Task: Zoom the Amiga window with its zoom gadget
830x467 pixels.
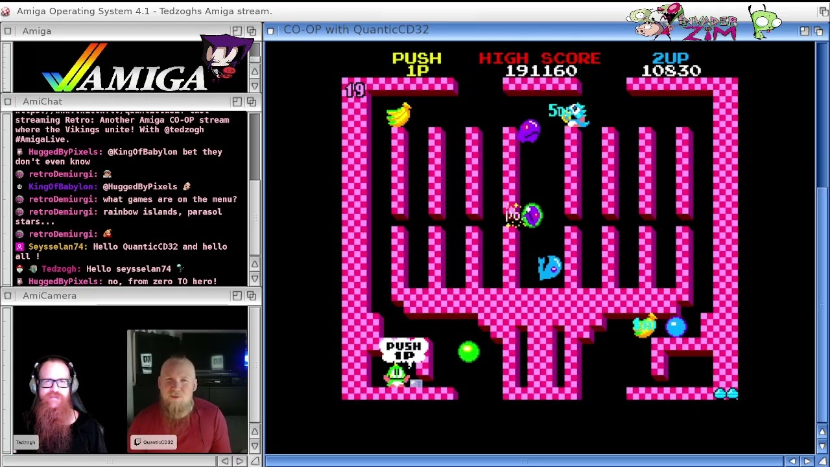Action: tap(237, 30)
